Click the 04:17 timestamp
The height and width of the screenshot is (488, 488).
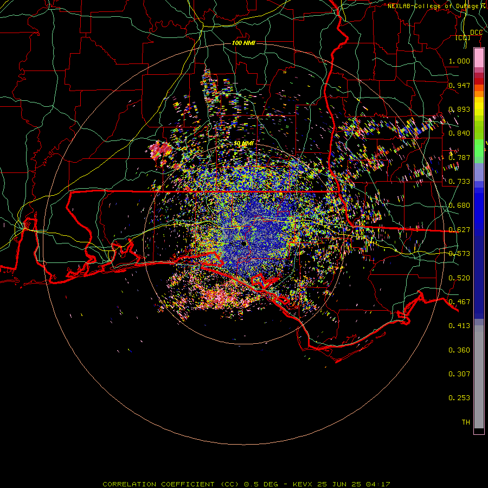coord(378,484)
